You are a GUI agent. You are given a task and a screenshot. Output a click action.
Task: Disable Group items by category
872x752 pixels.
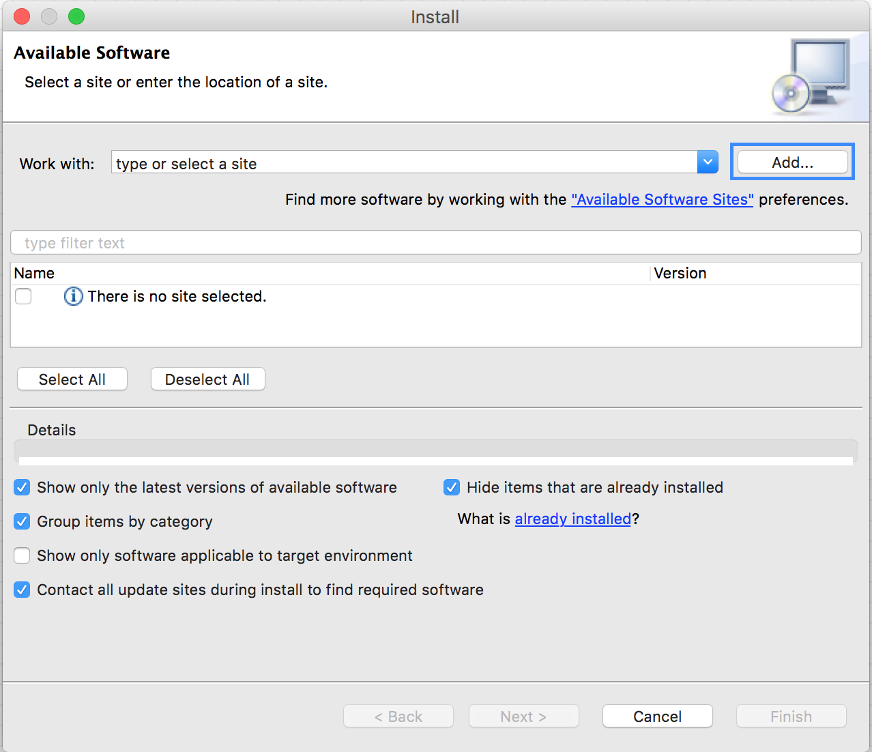pos(22,521)
